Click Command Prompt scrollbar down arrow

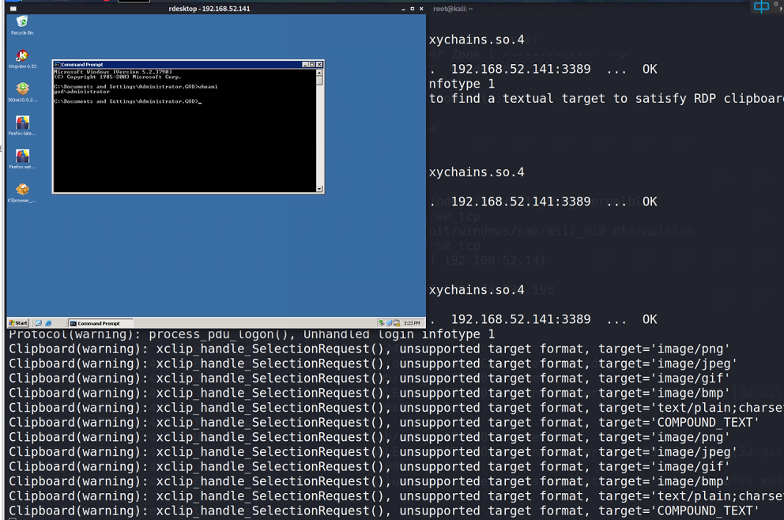click(319, 189)
